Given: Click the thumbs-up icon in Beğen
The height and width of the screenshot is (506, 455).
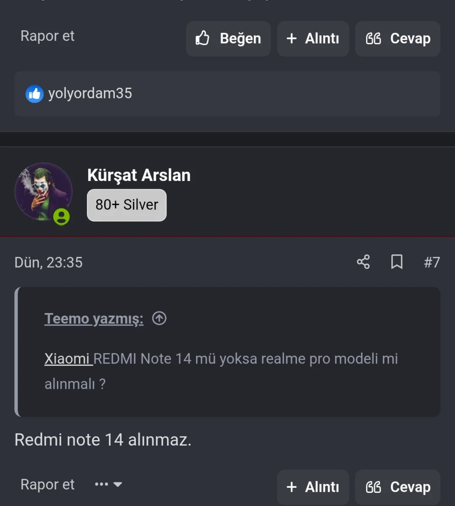Looking at the screenshot, I should (x=202, y=38).
